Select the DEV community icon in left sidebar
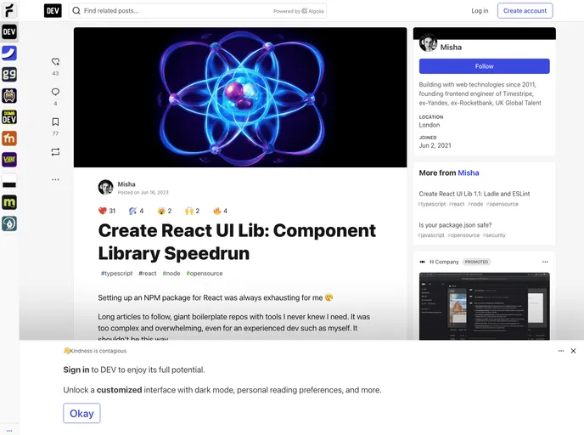Image resolution: width=584 pixels, height=435 pixels. pyautogui.click(x=9, y=32)
